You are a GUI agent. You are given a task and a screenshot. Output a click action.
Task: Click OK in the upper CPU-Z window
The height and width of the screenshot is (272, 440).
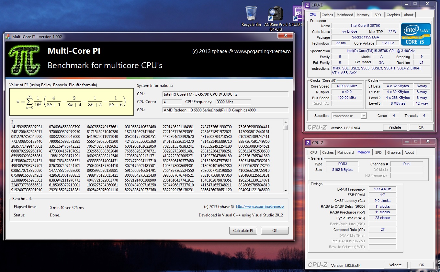[x=421, y=127]
